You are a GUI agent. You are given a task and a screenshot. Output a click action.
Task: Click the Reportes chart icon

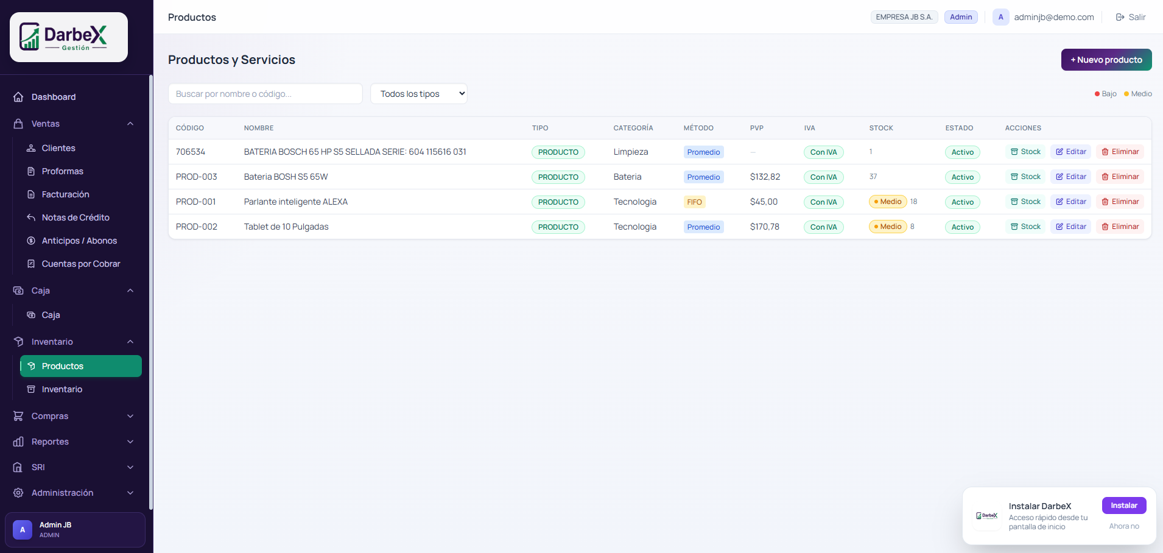(18, 442)
